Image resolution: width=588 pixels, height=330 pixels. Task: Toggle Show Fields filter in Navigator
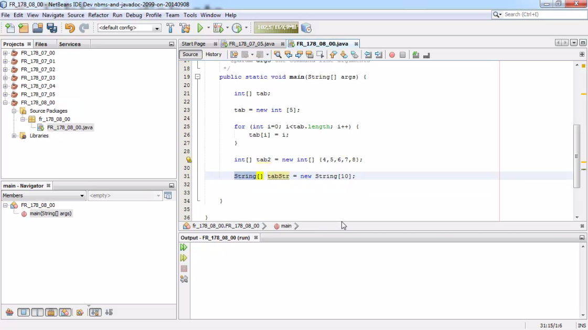(23, 312)
